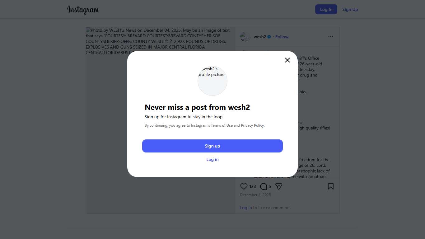
Task: Open Privacy Policy link
Action: [252, 125]
